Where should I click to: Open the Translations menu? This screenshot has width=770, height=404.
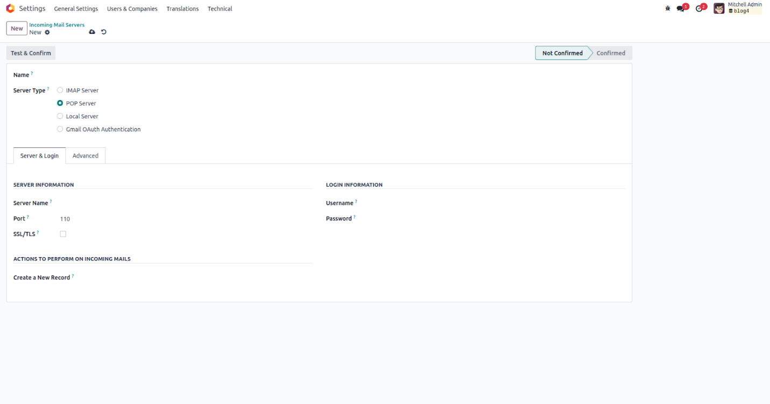182,9
